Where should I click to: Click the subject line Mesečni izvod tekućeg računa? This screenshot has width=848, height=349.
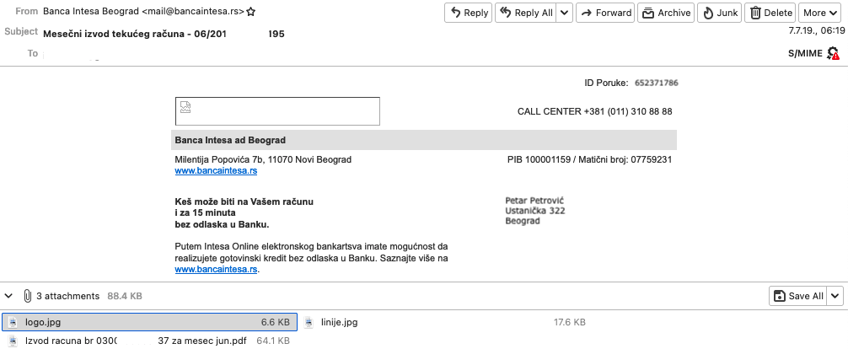tap(164, 34)
